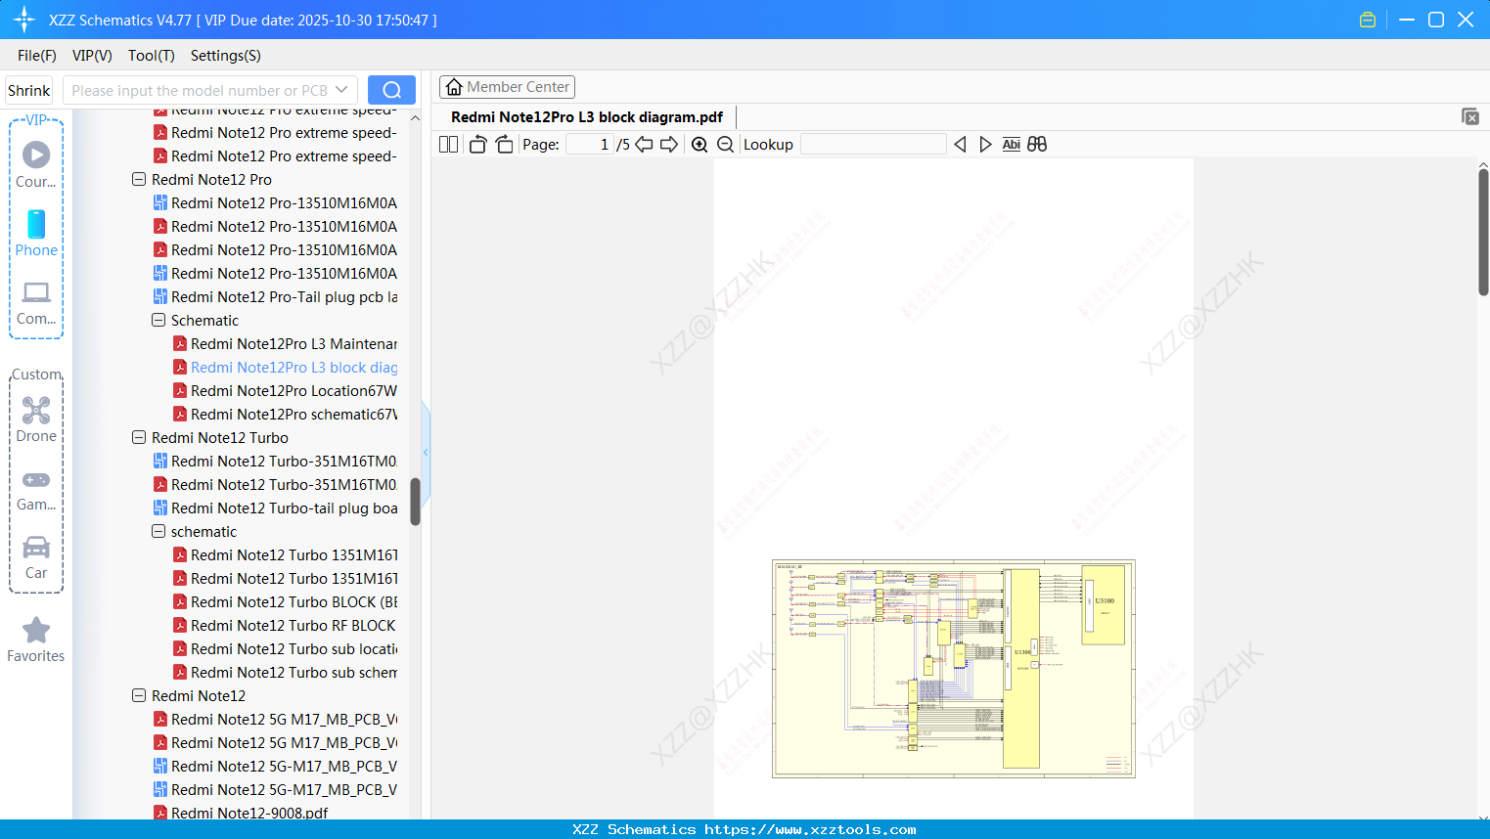Advance to the next page with forward arrow
Screen dimensions: 1490x839
pos(669,144)
